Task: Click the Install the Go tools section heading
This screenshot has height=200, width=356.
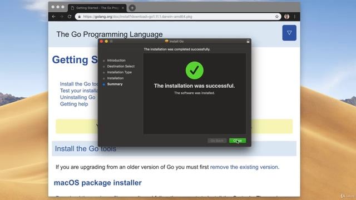Action: (85, 148)
